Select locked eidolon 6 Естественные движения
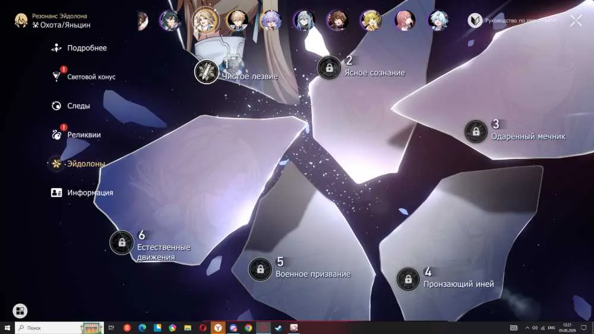594x334 pixels. click(122, 242)
